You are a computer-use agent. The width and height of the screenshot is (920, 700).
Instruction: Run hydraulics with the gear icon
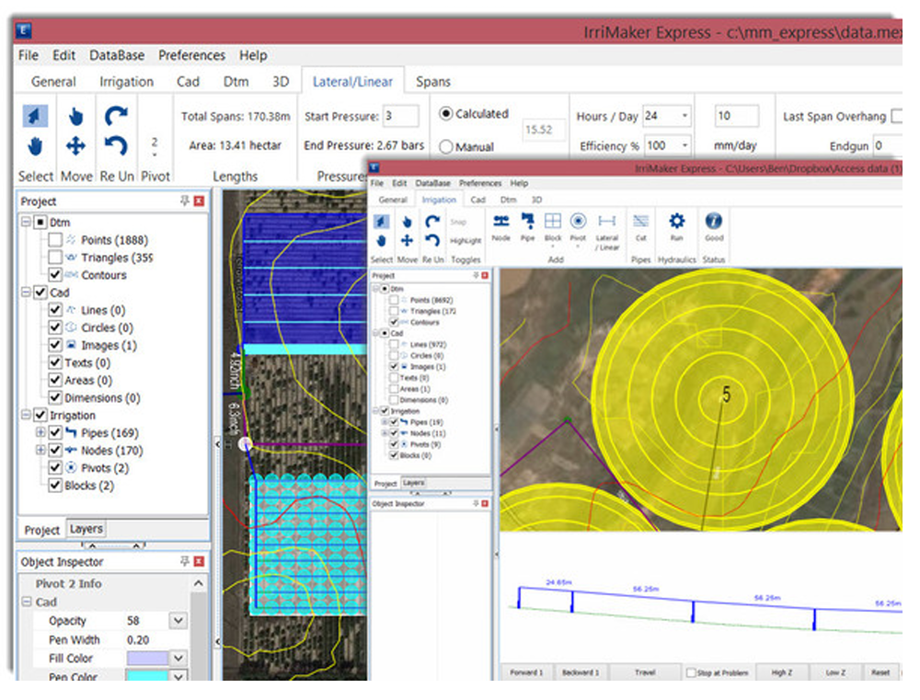(x=677, y=222)
